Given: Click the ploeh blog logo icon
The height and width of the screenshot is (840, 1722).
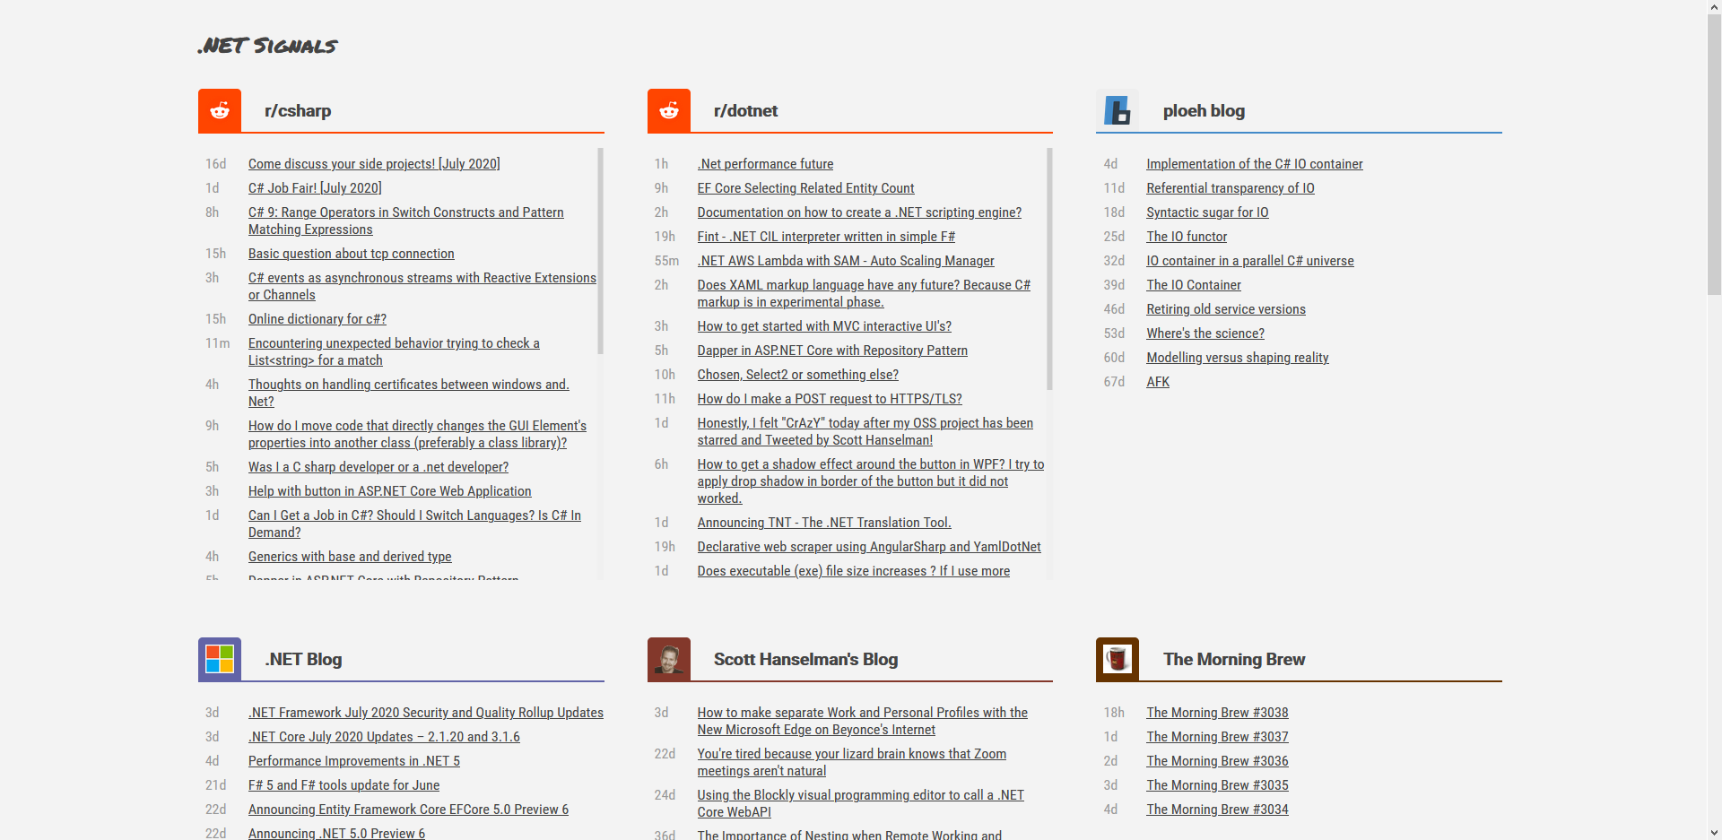Looking at the screenshot, I should tap(1118, 111).
